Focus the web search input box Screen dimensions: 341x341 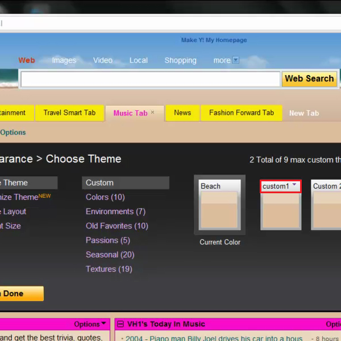tap(150, 79)
